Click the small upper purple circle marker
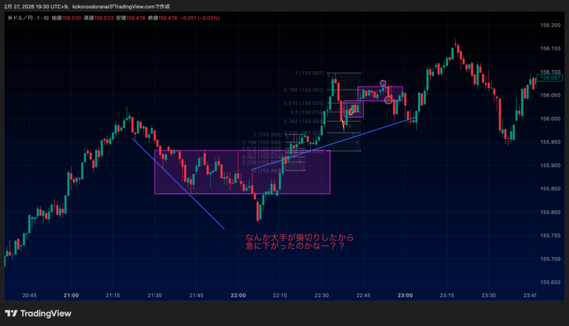The width and height of the screenshot is (569, 326). pyautogui.click(x=383, y=83)
